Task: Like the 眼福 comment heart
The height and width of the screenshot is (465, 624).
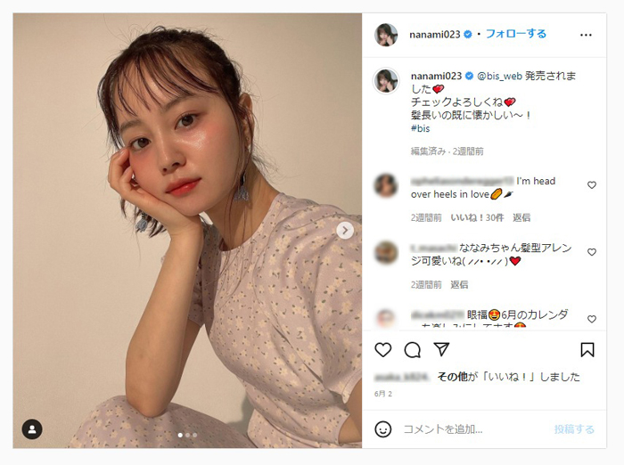Action: [x=592, y=319]
